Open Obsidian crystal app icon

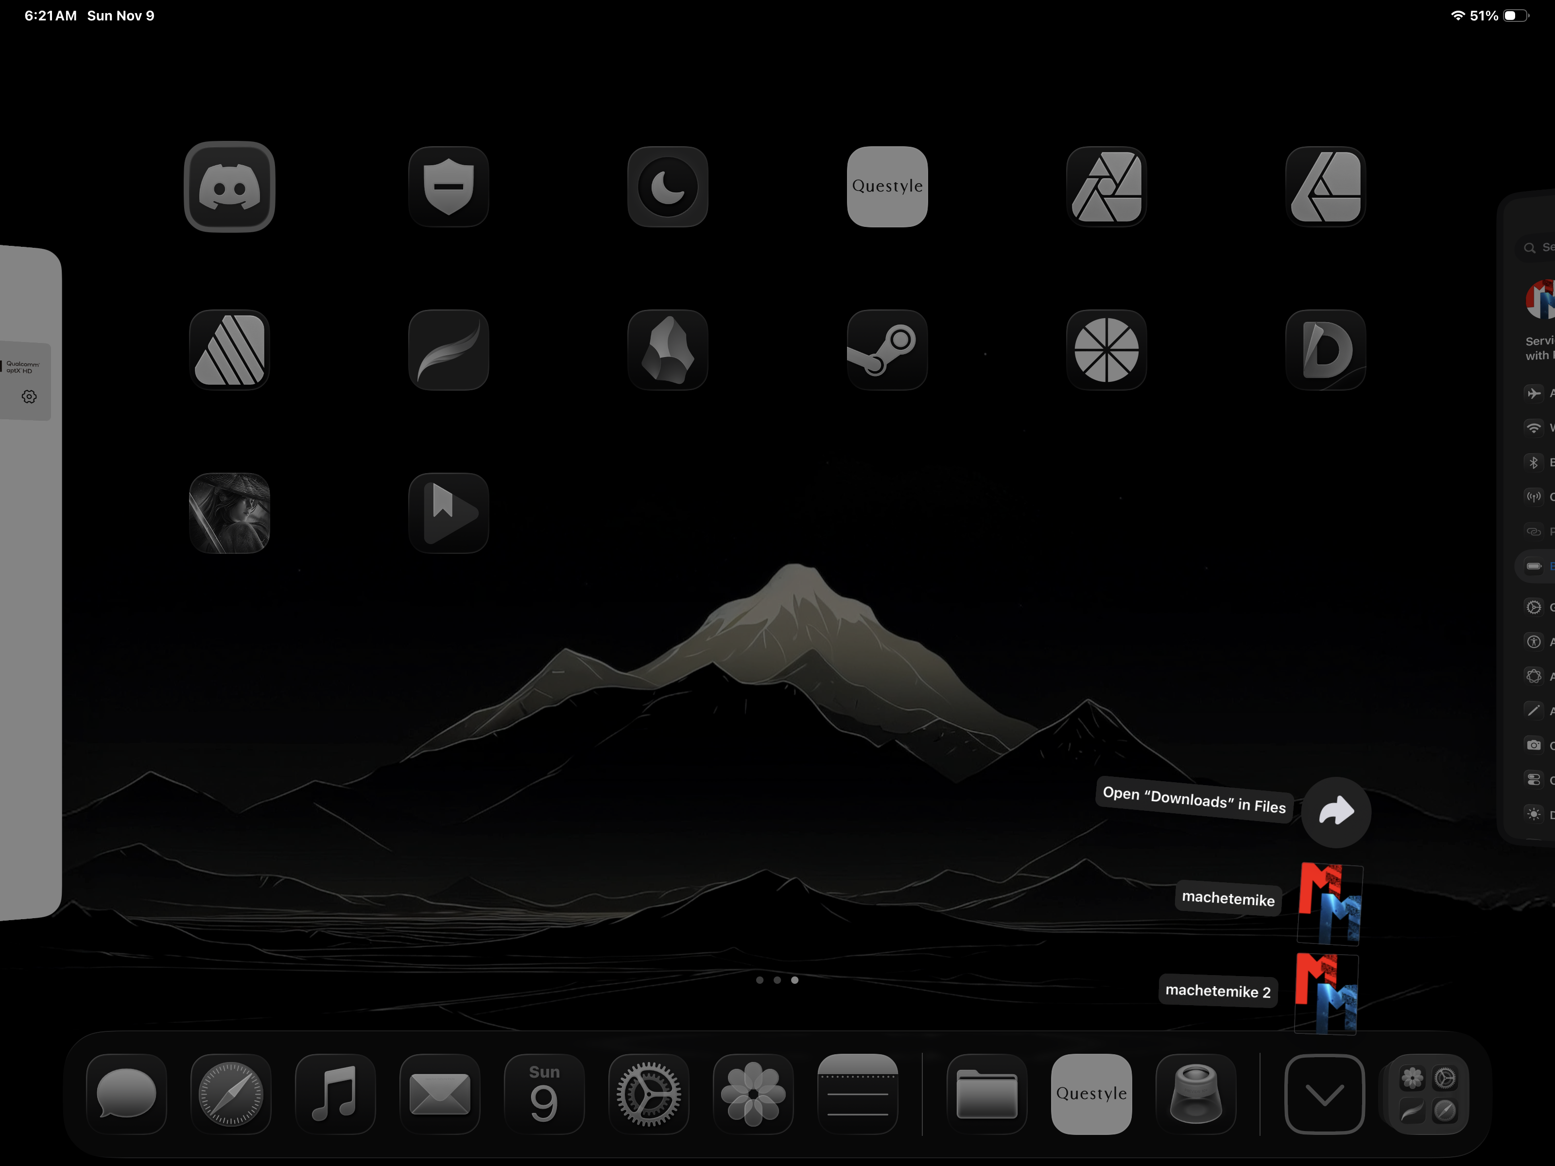(x=668, y=349)
